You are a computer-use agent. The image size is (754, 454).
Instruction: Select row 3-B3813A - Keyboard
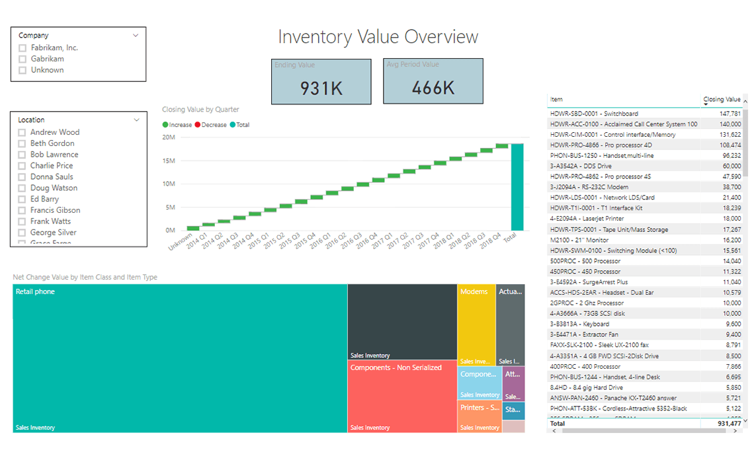pos(646,324)
